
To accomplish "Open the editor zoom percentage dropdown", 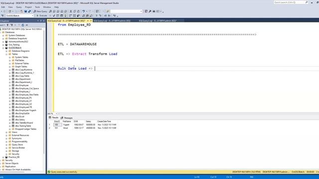I will tap(56, 114).
